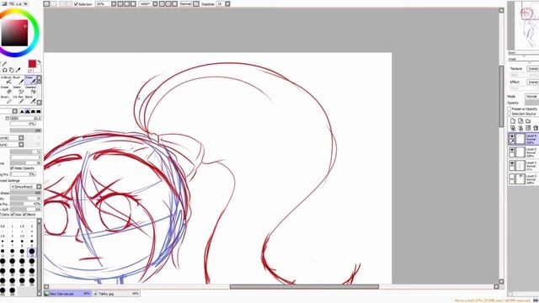Choose the Select pen tool
The width and height of the screenshot is (539, 303).
(x=19, y=90)
